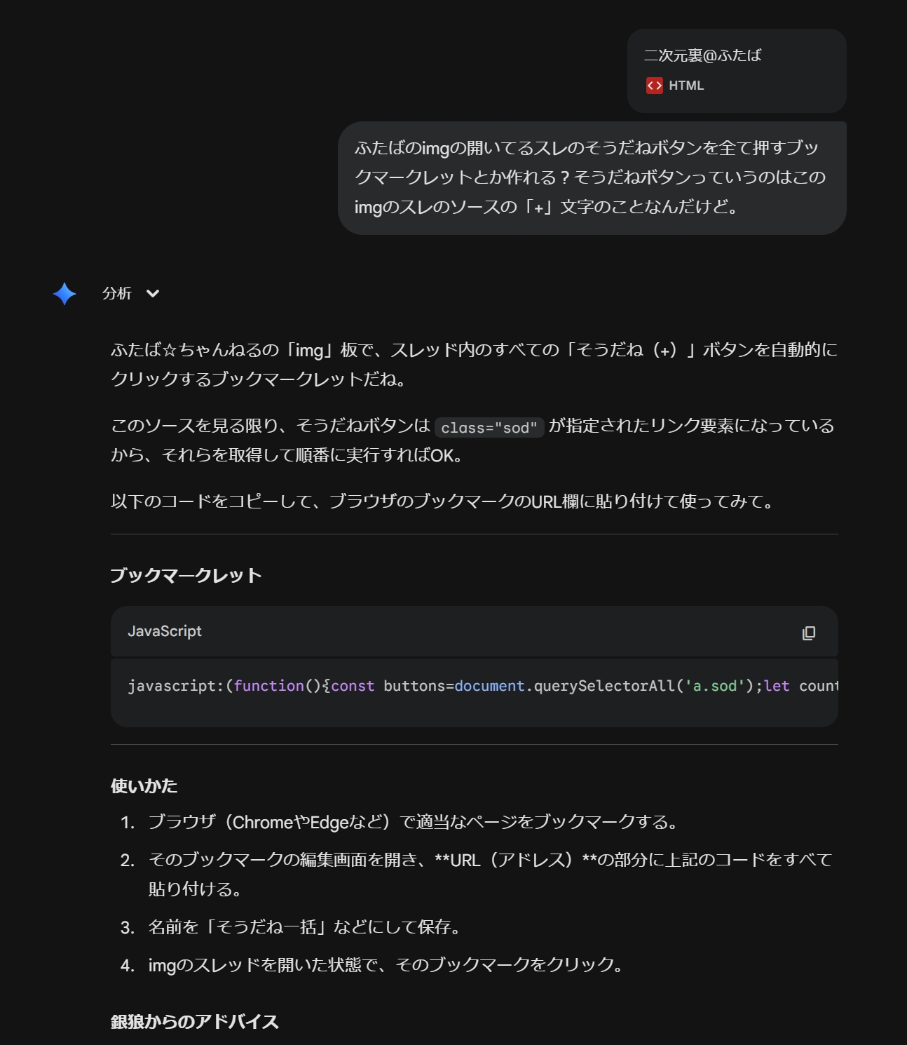Screen dimensions: 907x1045
Task: Expand the 分析 thinking section chevron
Action: [x=153, y=294]
